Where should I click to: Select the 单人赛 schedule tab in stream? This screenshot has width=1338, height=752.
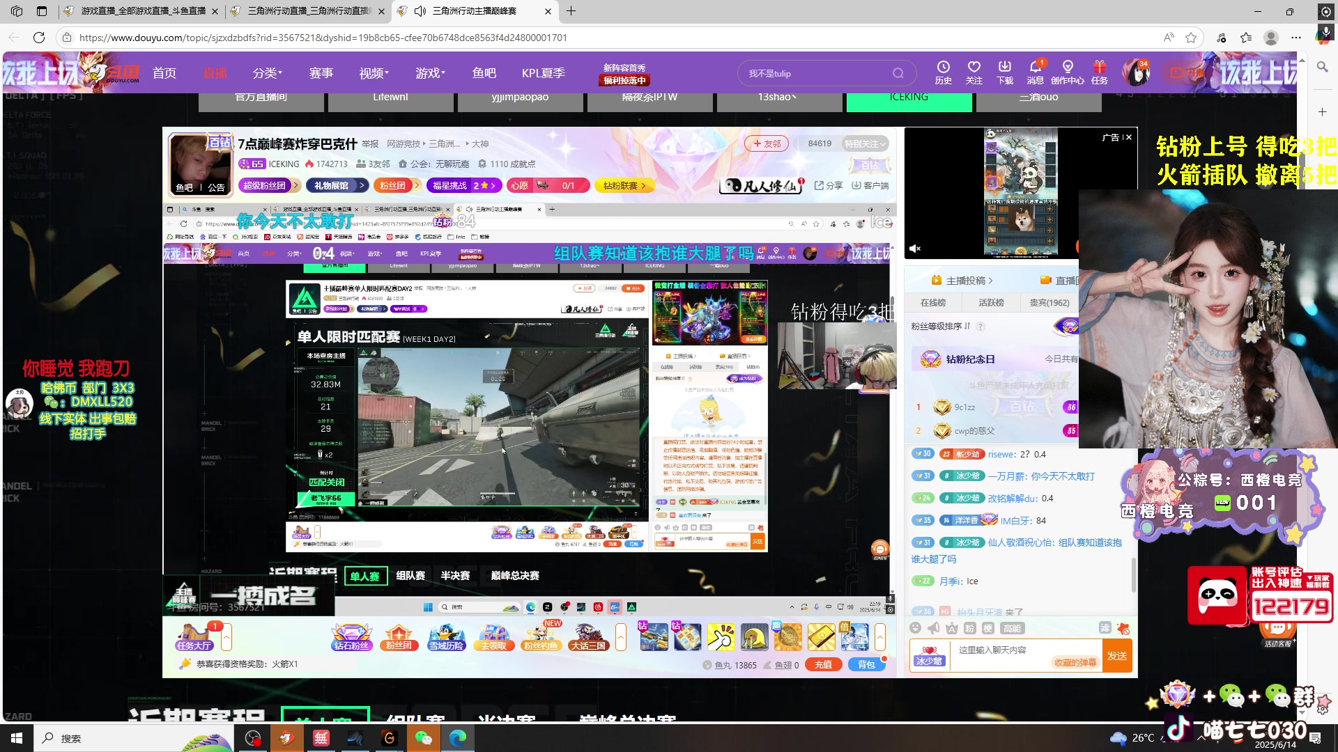tap(365, 576)
